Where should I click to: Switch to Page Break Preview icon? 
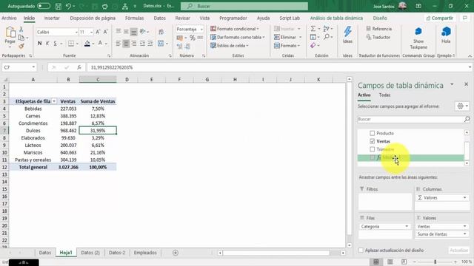tap(404, 262)
